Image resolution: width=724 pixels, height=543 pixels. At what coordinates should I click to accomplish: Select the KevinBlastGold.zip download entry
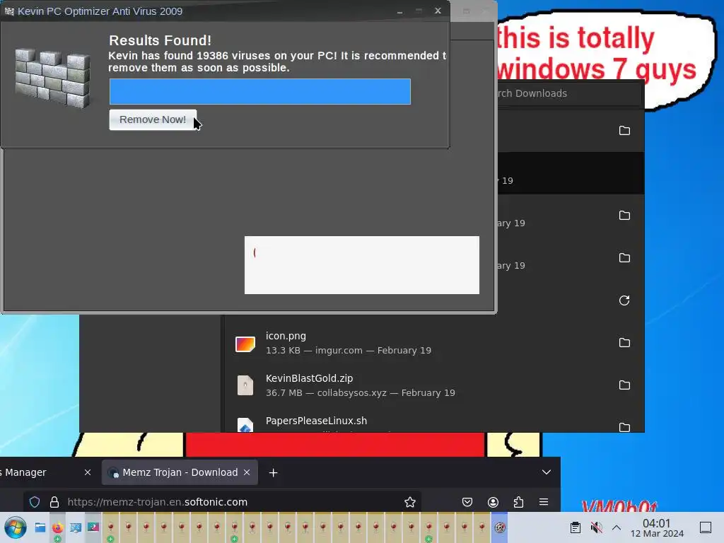coord(434,385)
